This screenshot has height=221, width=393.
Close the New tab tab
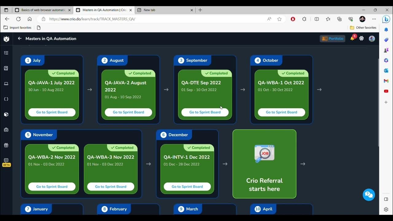coord(192,10)
